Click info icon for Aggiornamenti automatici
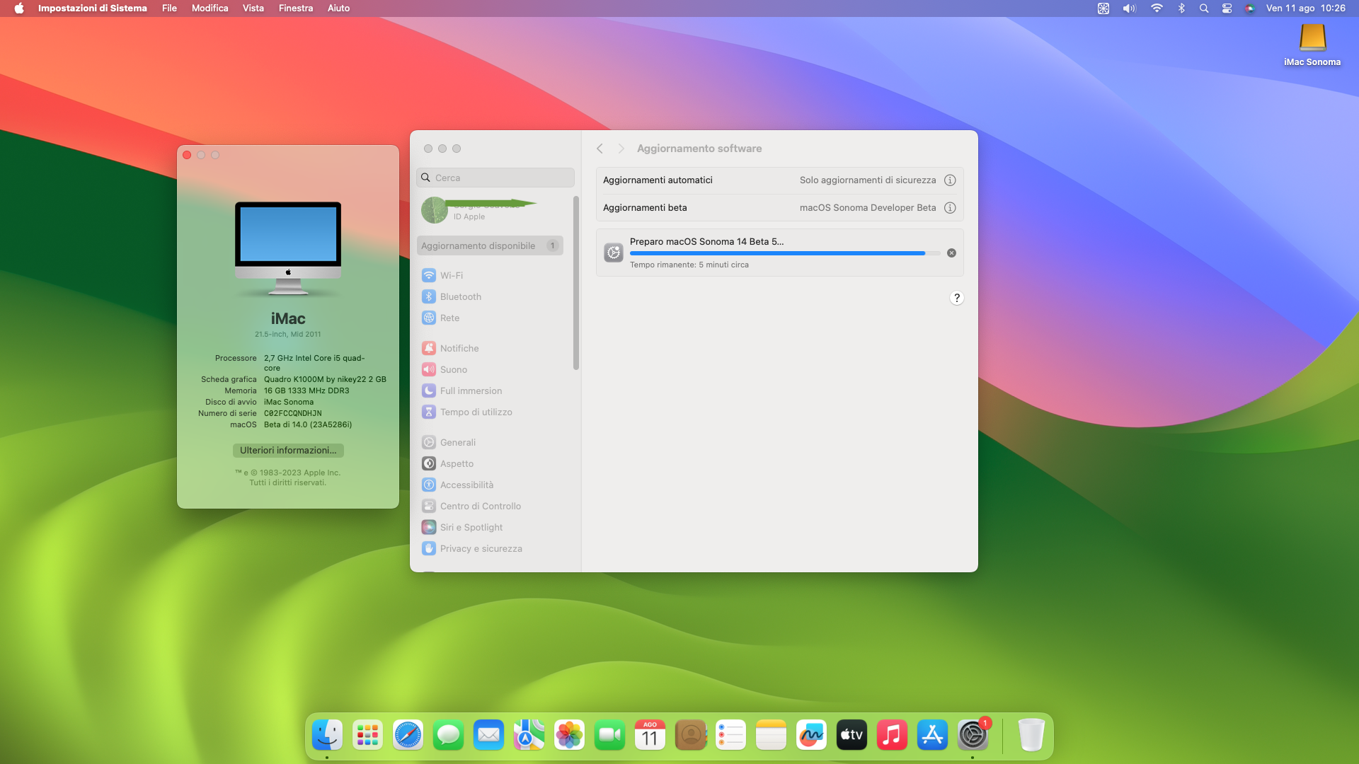 950,180
